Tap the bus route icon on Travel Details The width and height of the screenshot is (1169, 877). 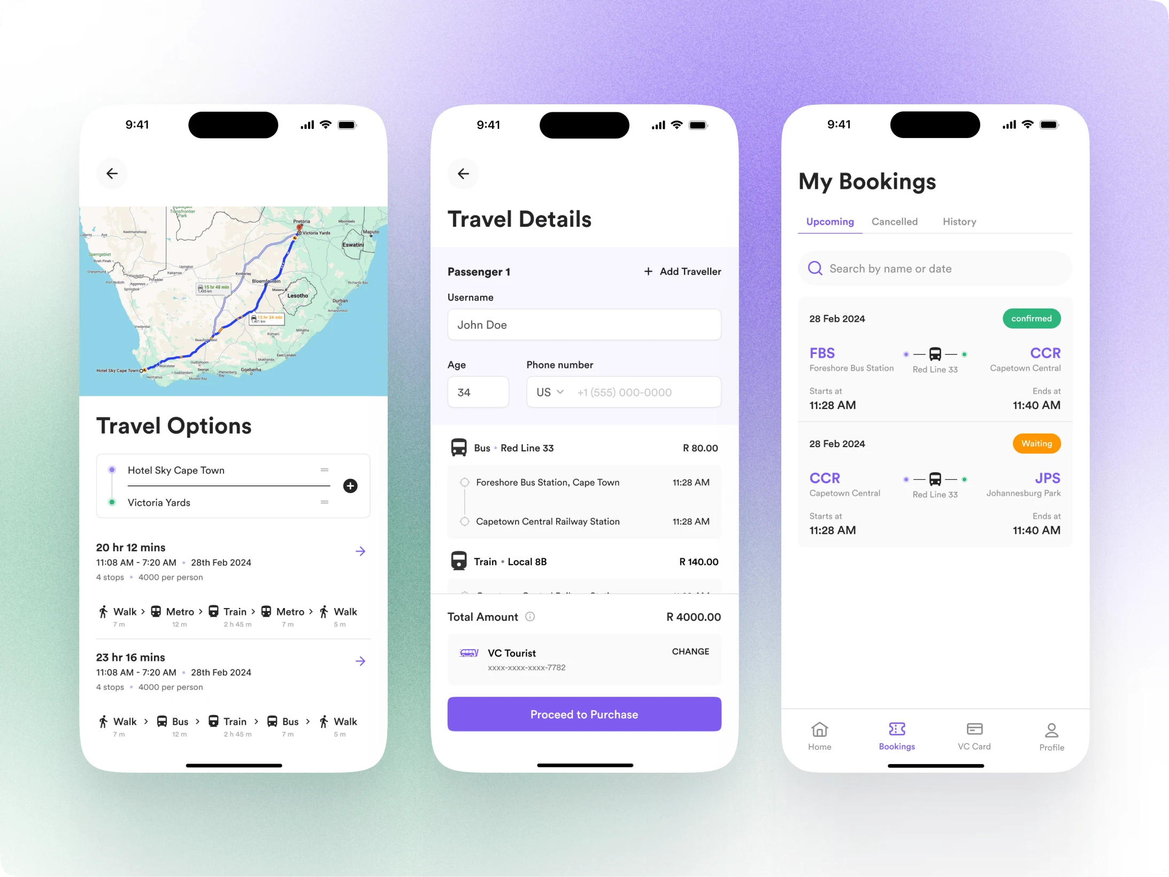point(459,448)
